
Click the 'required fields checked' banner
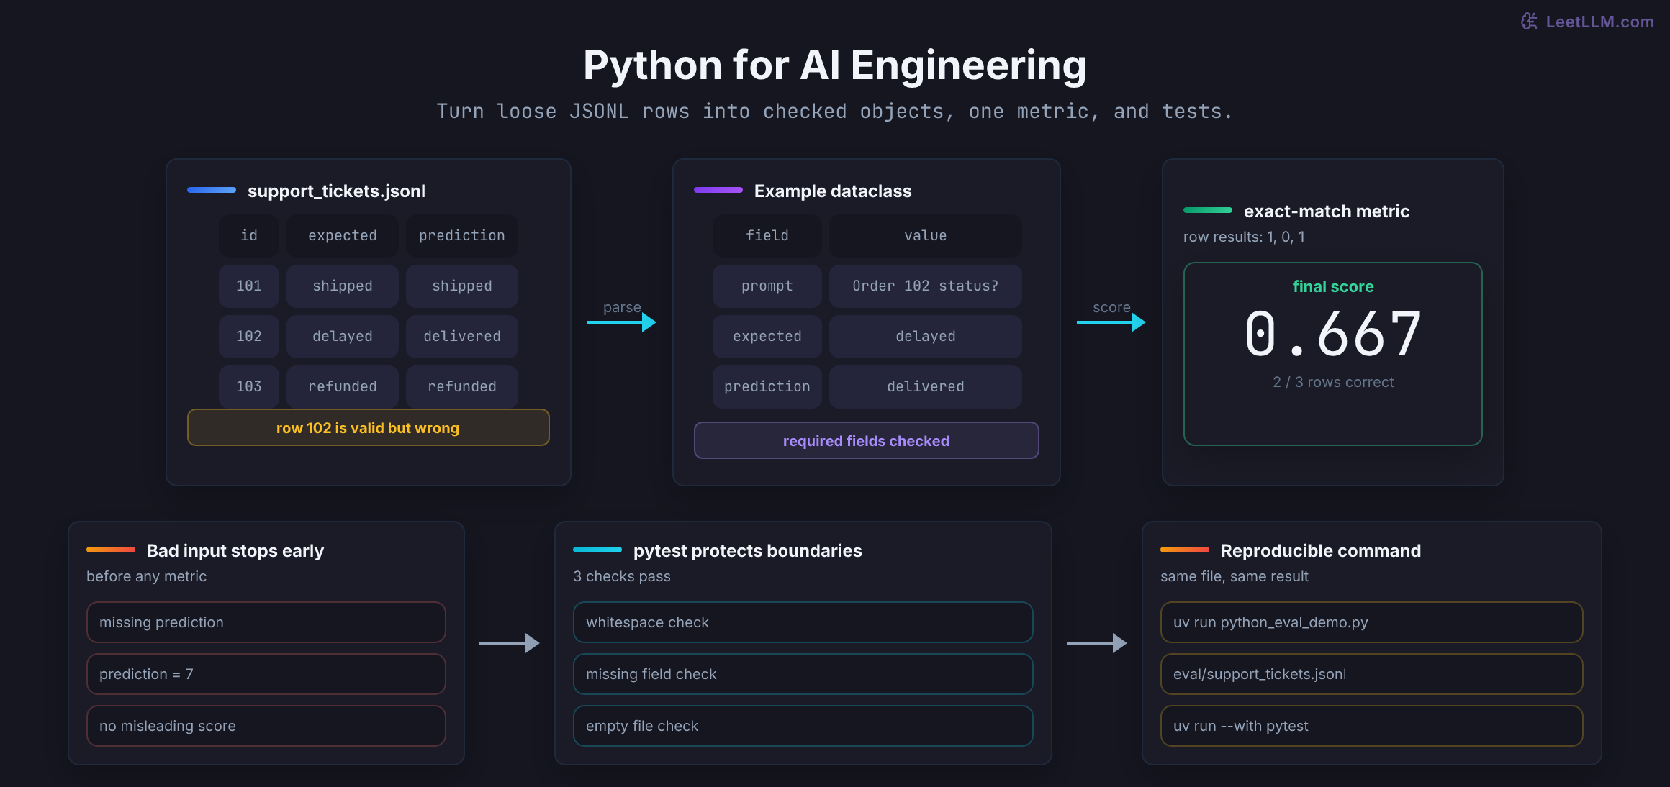point(867,440)
